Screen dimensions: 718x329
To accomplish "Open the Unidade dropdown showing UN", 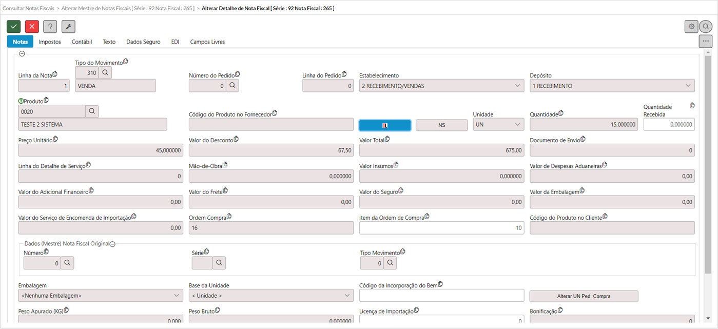I will (498, 125).
